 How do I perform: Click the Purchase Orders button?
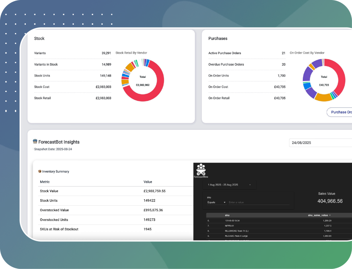click(x=340, y=112)
